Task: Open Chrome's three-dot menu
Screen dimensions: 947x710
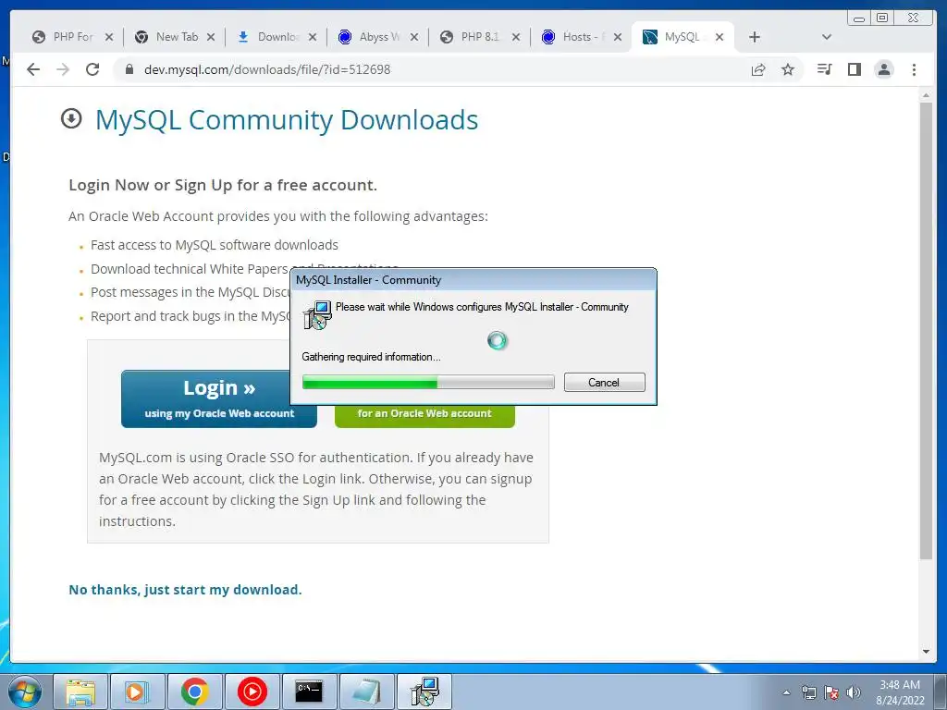Action: (x=914, y=69)
